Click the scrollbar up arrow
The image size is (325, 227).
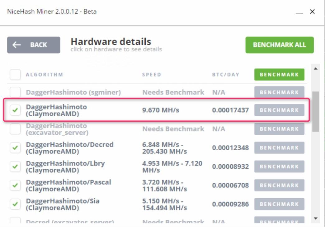(315, 69)
